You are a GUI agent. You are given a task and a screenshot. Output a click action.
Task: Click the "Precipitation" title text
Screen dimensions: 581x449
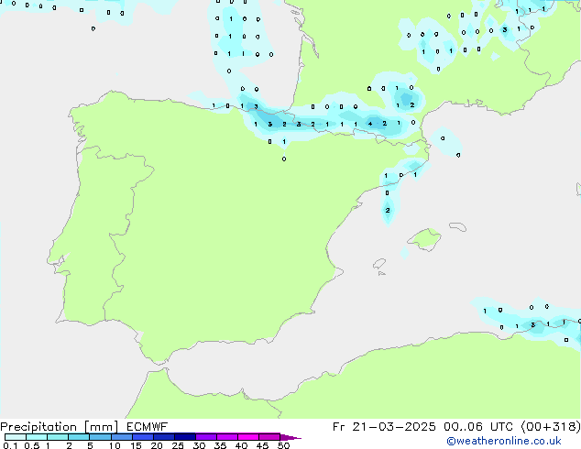[38, 427]
